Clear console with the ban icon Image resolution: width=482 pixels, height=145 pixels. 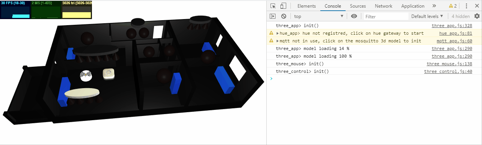pos(284,16)
